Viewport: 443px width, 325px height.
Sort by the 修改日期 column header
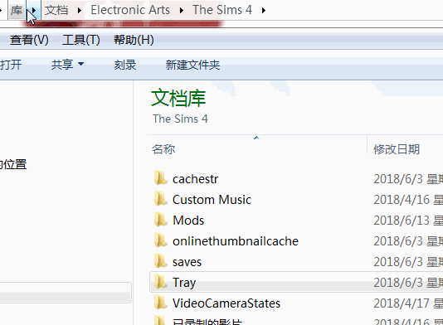(397, 149)
